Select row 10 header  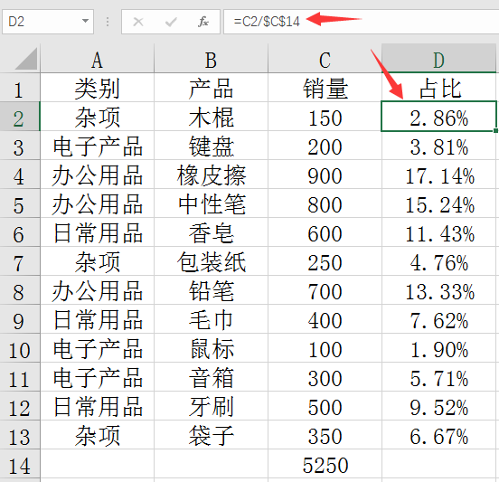click(20, 348)
